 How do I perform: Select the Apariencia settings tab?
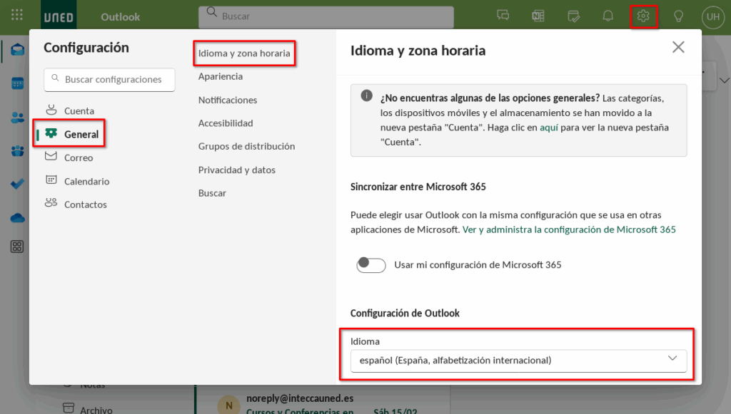pyautogui.click(x=221, y=76)
